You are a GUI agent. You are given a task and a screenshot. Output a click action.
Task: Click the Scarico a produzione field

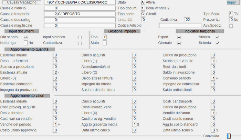[x=55, y=67]
